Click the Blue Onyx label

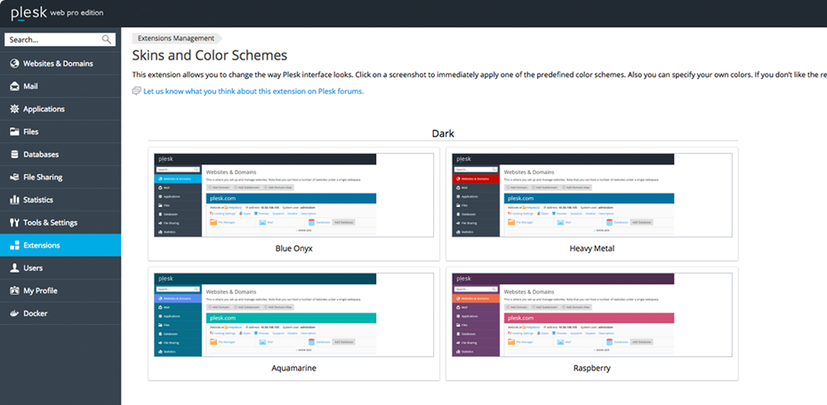(293, 248)
